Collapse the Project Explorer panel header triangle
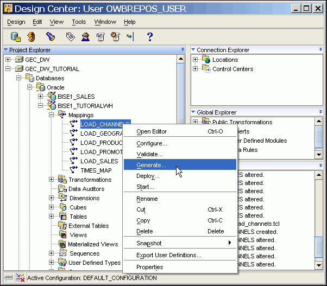The image size is (327, 286). click(x=6, y=49)
